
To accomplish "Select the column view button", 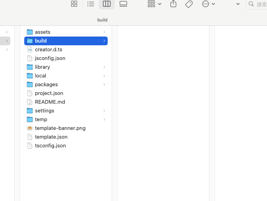I will [x=106, y=4].
